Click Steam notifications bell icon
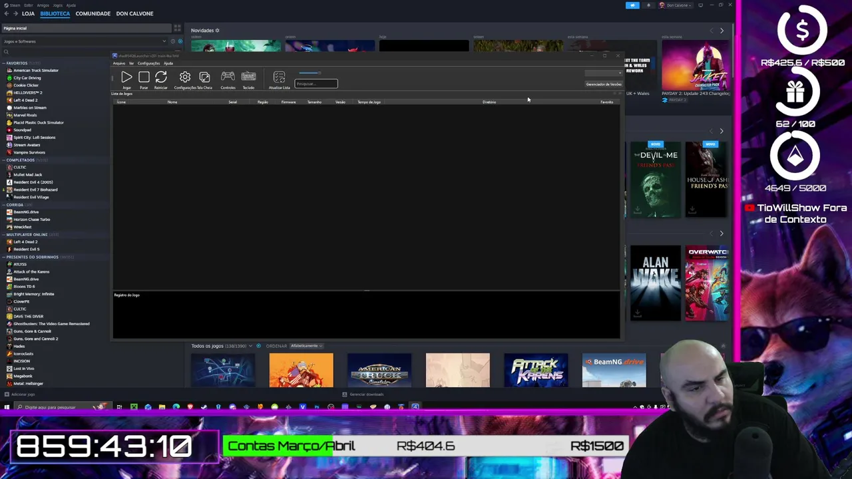The image size is (852, 479). 648,5
